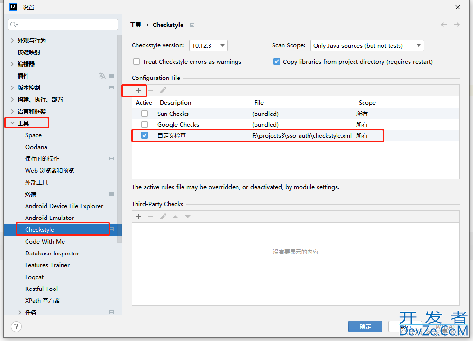Click the move up arrow in Third-Party Checks

(x=175, y=217)
